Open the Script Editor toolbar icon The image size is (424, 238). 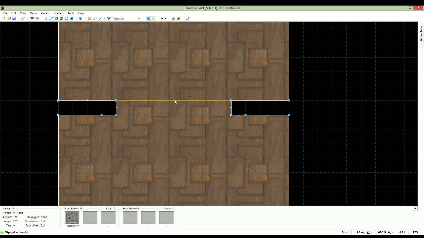point(23,19)
